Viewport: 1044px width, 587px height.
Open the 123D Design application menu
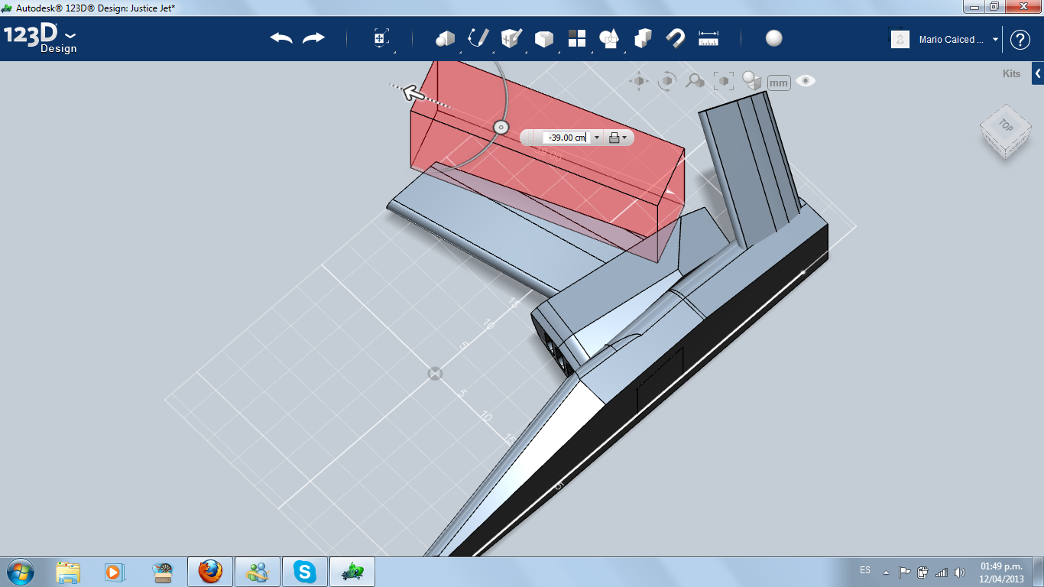[41, 39]
